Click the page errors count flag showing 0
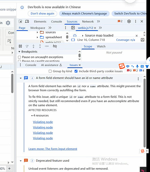The height and width of the screenshot is (172, 150). (129, 71)
